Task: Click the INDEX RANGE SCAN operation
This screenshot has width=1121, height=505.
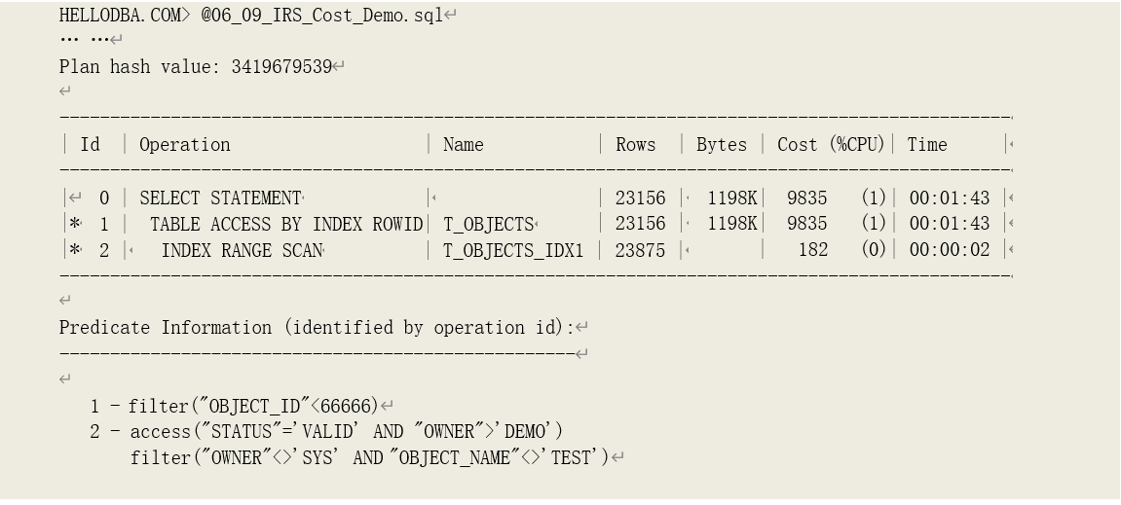Action: 242,250
